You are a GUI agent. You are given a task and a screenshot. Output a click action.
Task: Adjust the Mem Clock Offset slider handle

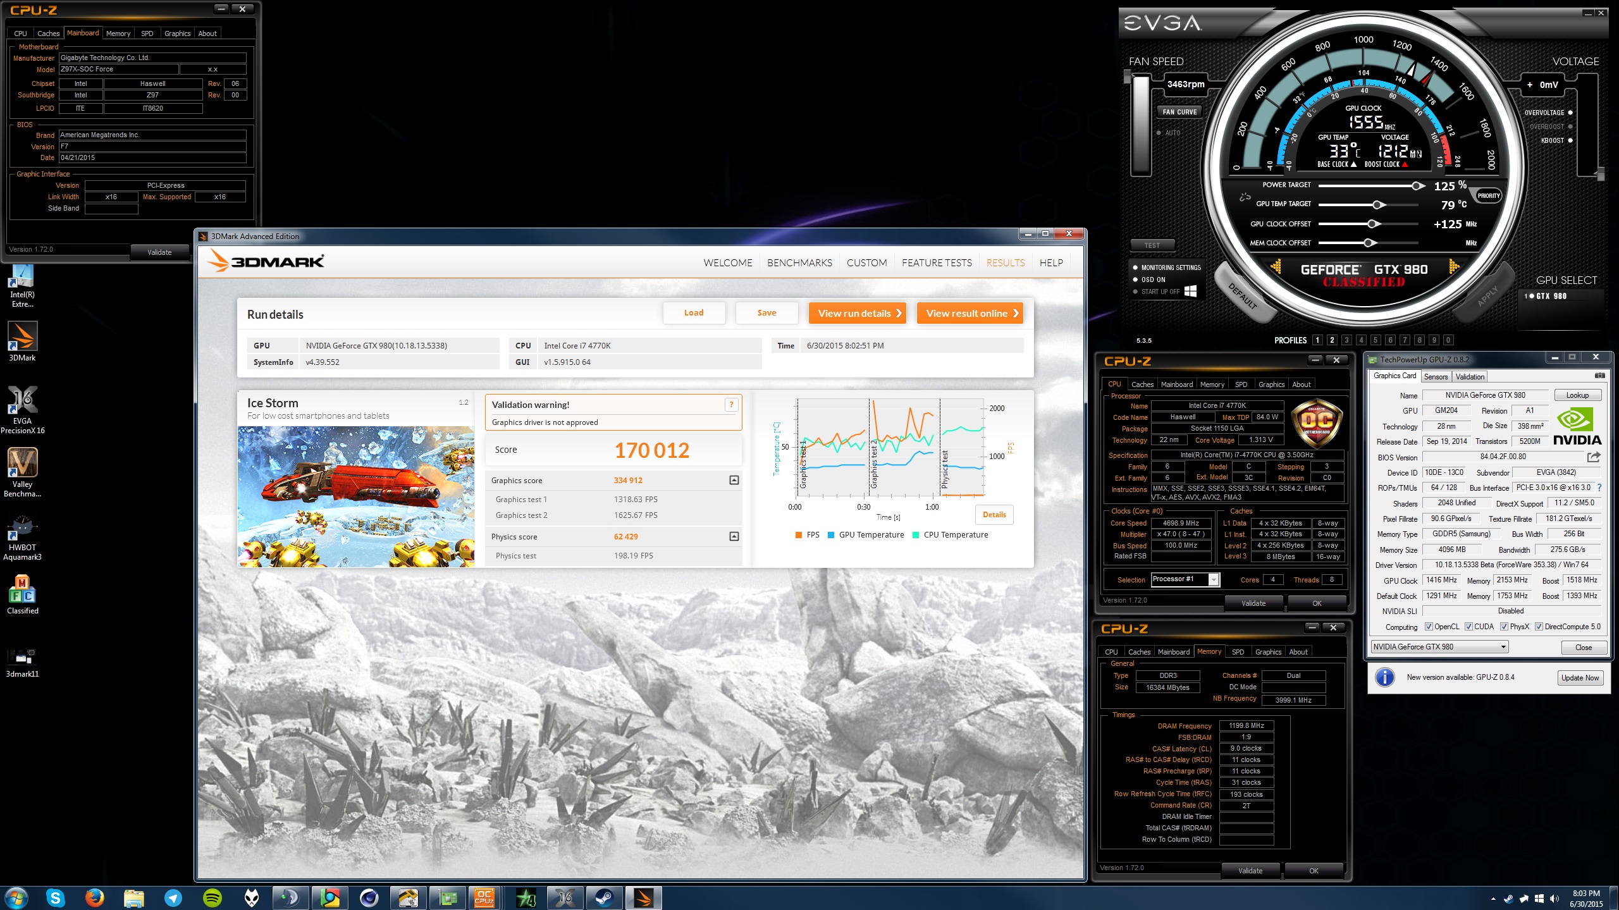click(x=1369, y=243)
